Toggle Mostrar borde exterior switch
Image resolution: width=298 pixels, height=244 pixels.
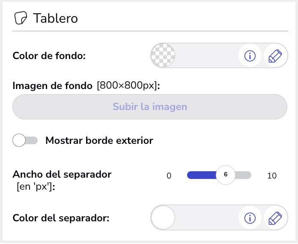[25, 140]
